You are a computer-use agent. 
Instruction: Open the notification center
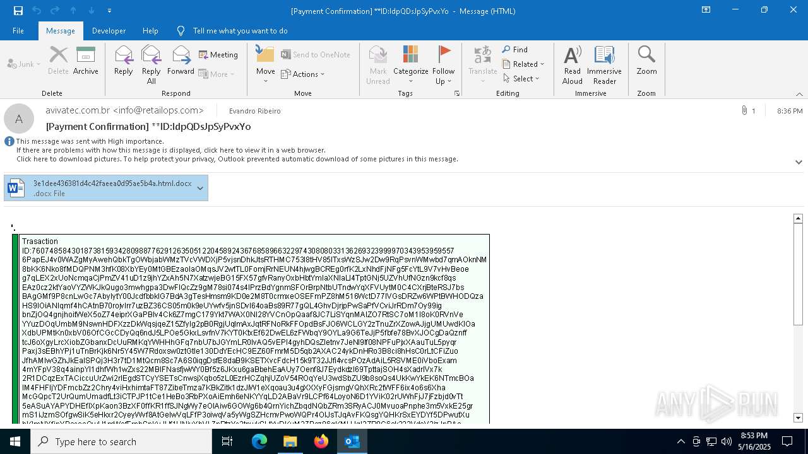click(x=787, y=441)
